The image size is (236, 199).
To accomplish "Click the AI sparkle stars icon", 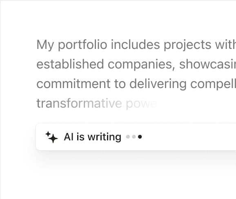I will pos(51,137).
